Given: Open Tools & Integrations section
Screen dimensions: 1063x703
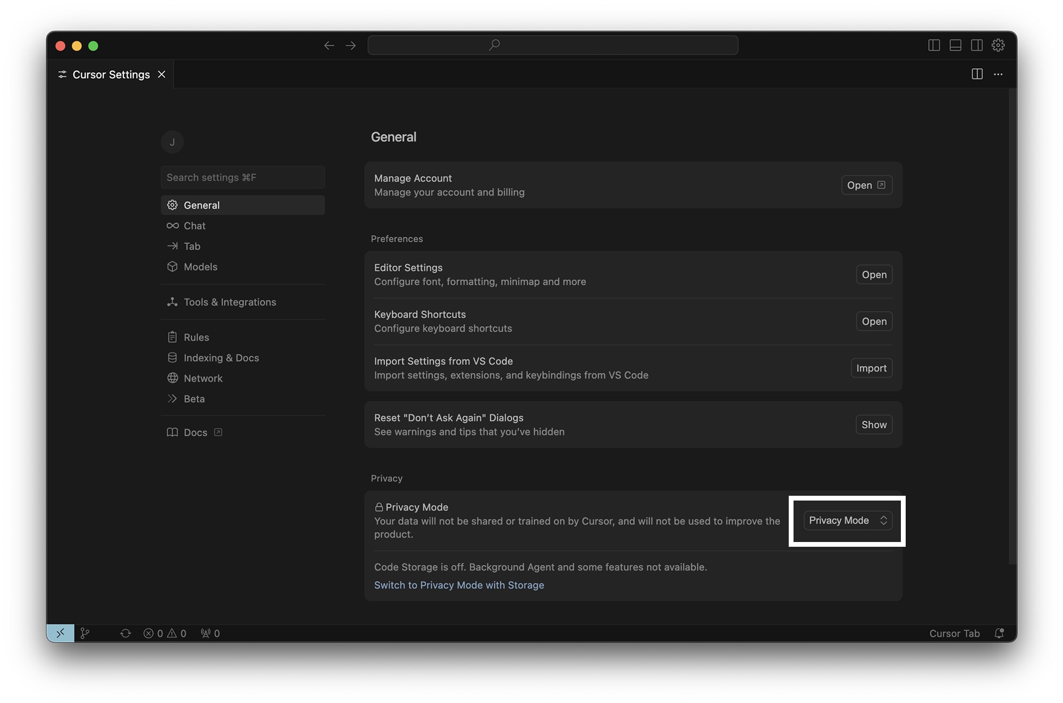Looking at the screenshot, I should point(243,302).
